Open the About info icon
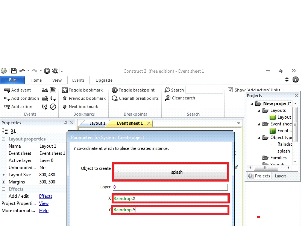Screen dimensions: 308x226 coord(296,79)
